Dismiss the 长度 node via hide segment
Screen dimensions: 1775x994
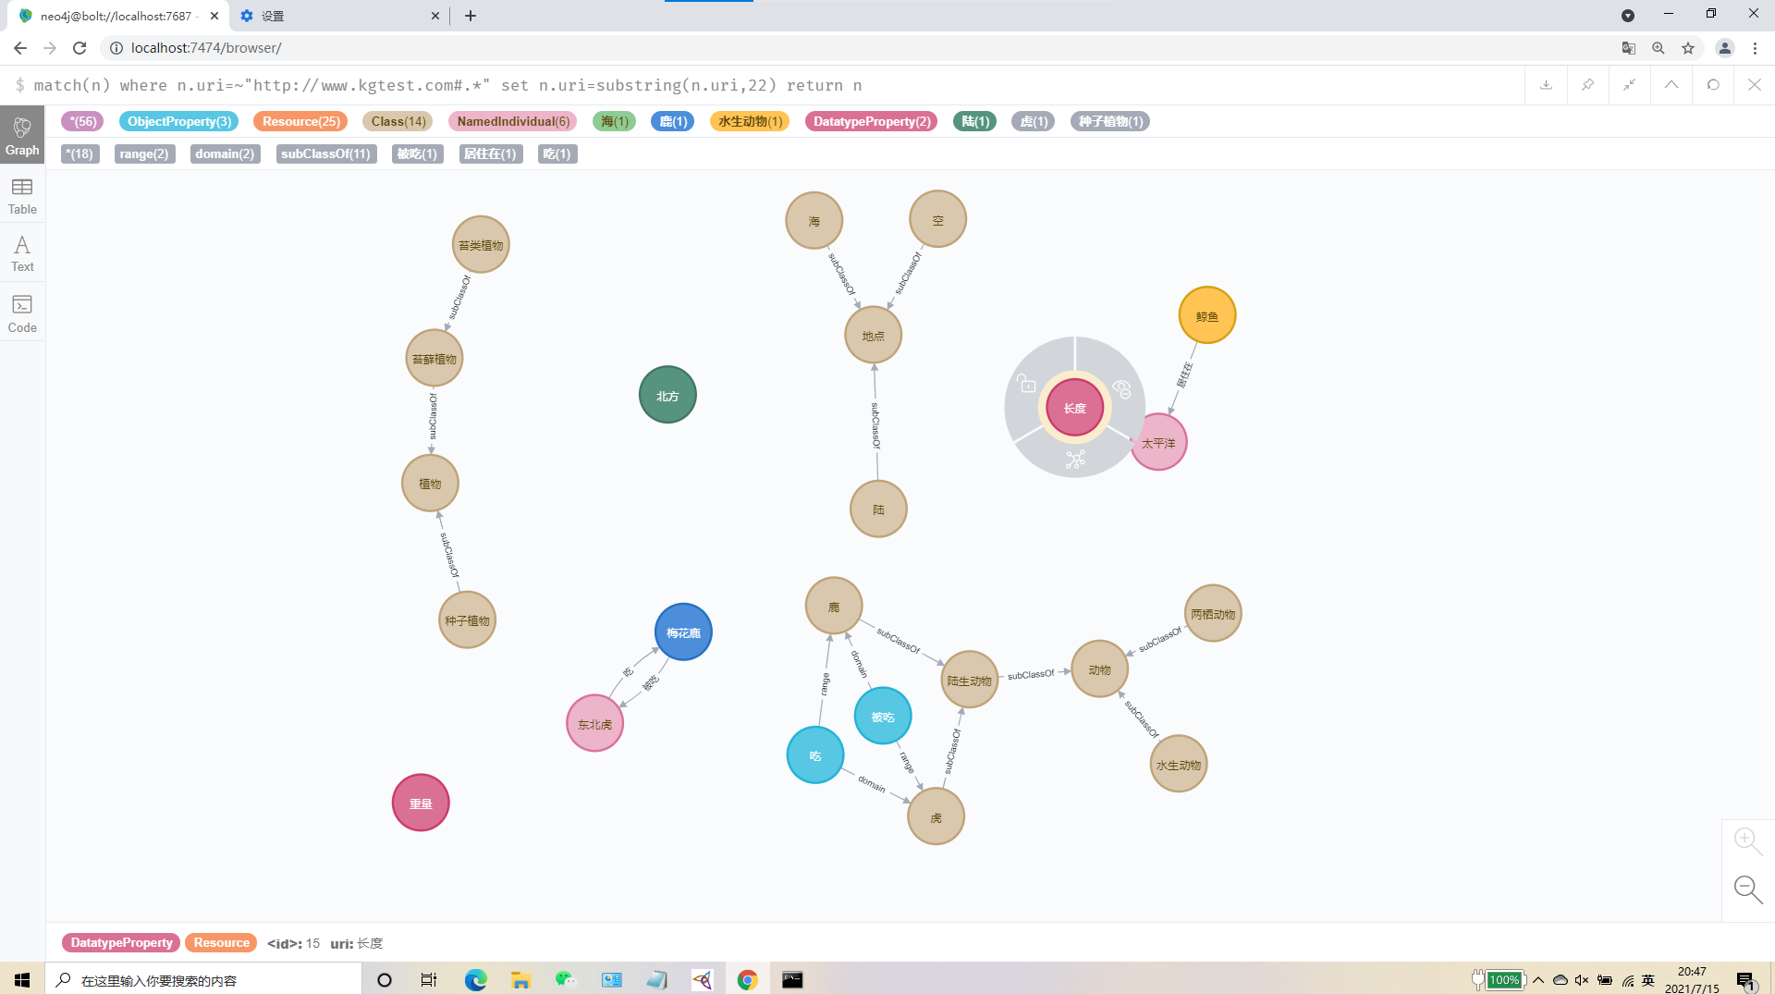point(1120,388)
